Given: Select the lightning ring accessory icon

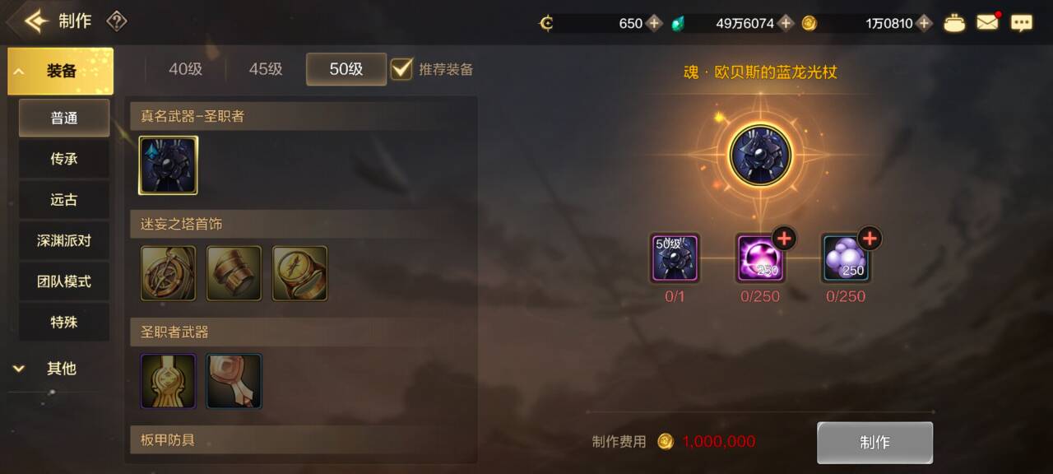Looking at the screenshot, I should pos(299,273).
